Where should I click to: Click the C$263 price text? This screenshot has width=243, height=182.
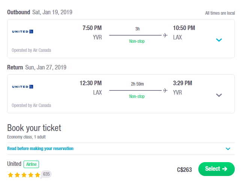click(184, 170)
